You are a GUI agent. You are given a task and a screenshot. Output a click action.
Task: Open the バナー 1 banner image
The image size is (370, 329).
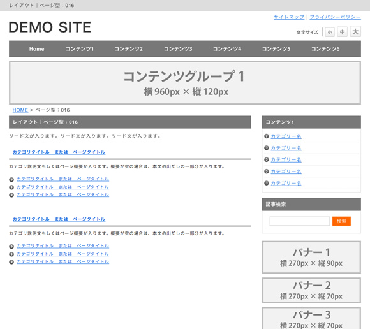(x=311, y=258)
